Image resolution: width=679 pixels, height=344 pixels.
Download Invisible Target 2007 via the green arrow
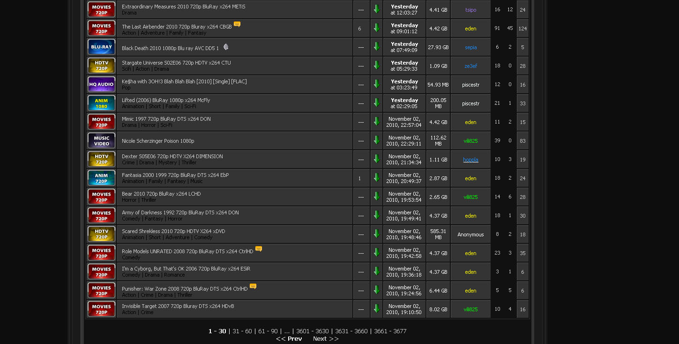click(x=376, y=308)
